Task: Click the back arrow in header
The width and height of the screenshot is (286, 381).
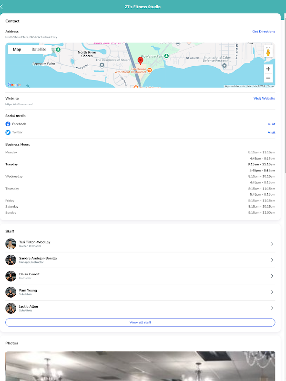Action: tap(2, 7)
